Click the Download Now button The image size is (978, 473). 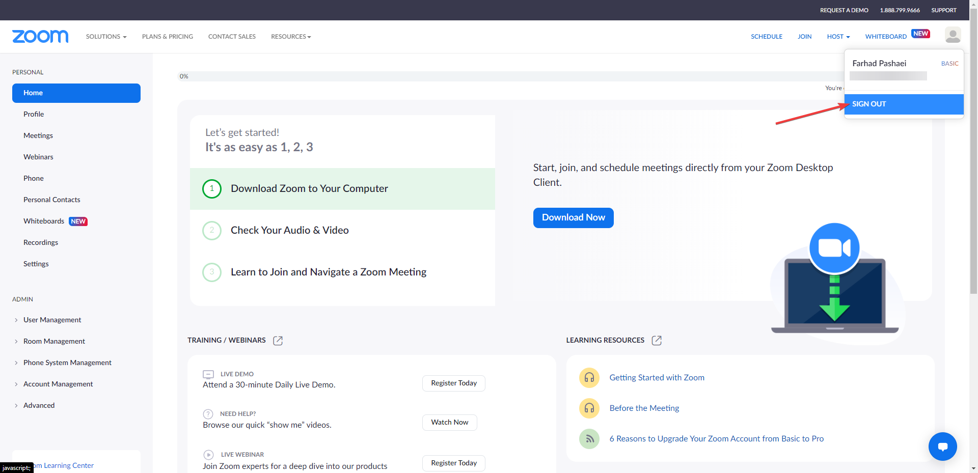coord(573,217)
